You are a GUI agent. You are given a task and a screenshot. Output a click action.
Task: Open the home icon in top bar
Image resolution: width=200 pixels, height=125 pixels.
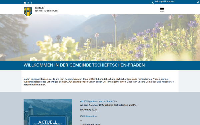[25, 3]
